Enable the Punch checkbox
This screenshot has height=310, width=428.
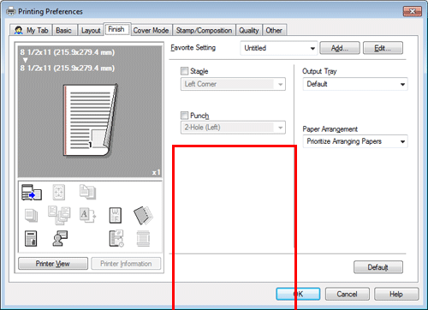(x=184, y=116)
